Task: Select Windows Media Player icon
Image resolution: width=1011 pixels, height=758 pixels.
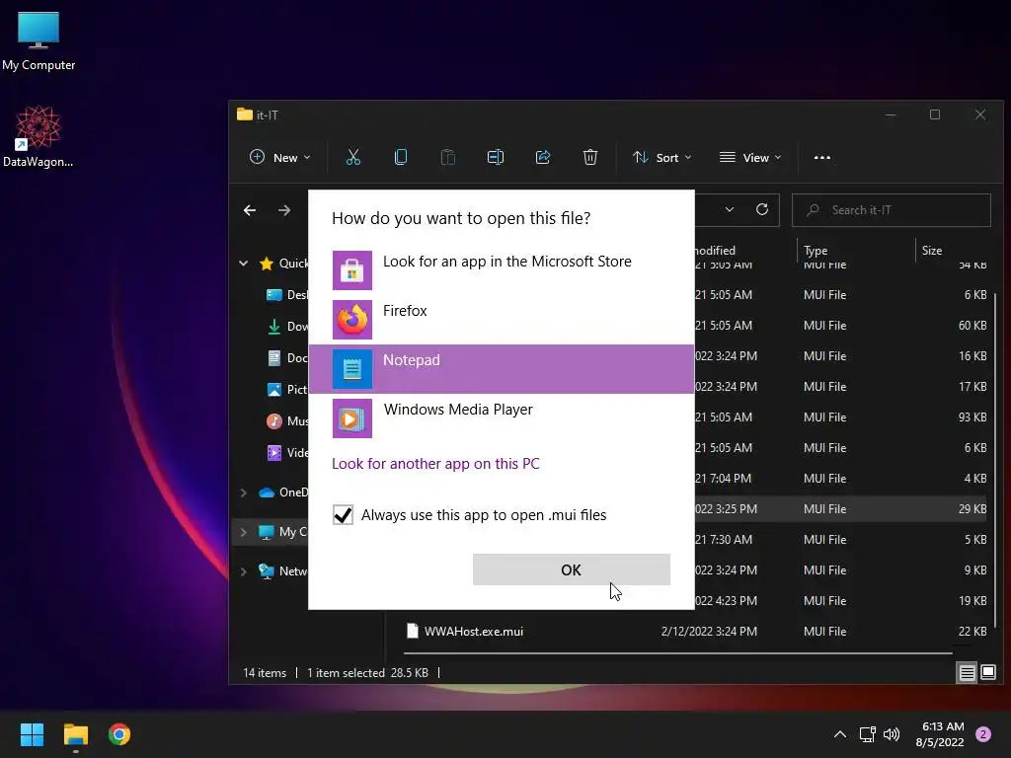Action: click(x=352, y=418)
